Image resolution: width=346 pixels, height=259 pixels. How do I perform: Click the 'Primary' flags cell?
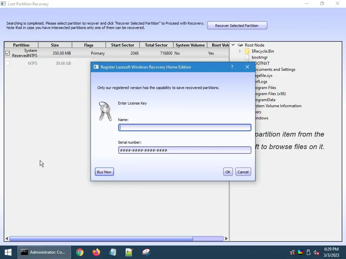[x=98, y=53]
